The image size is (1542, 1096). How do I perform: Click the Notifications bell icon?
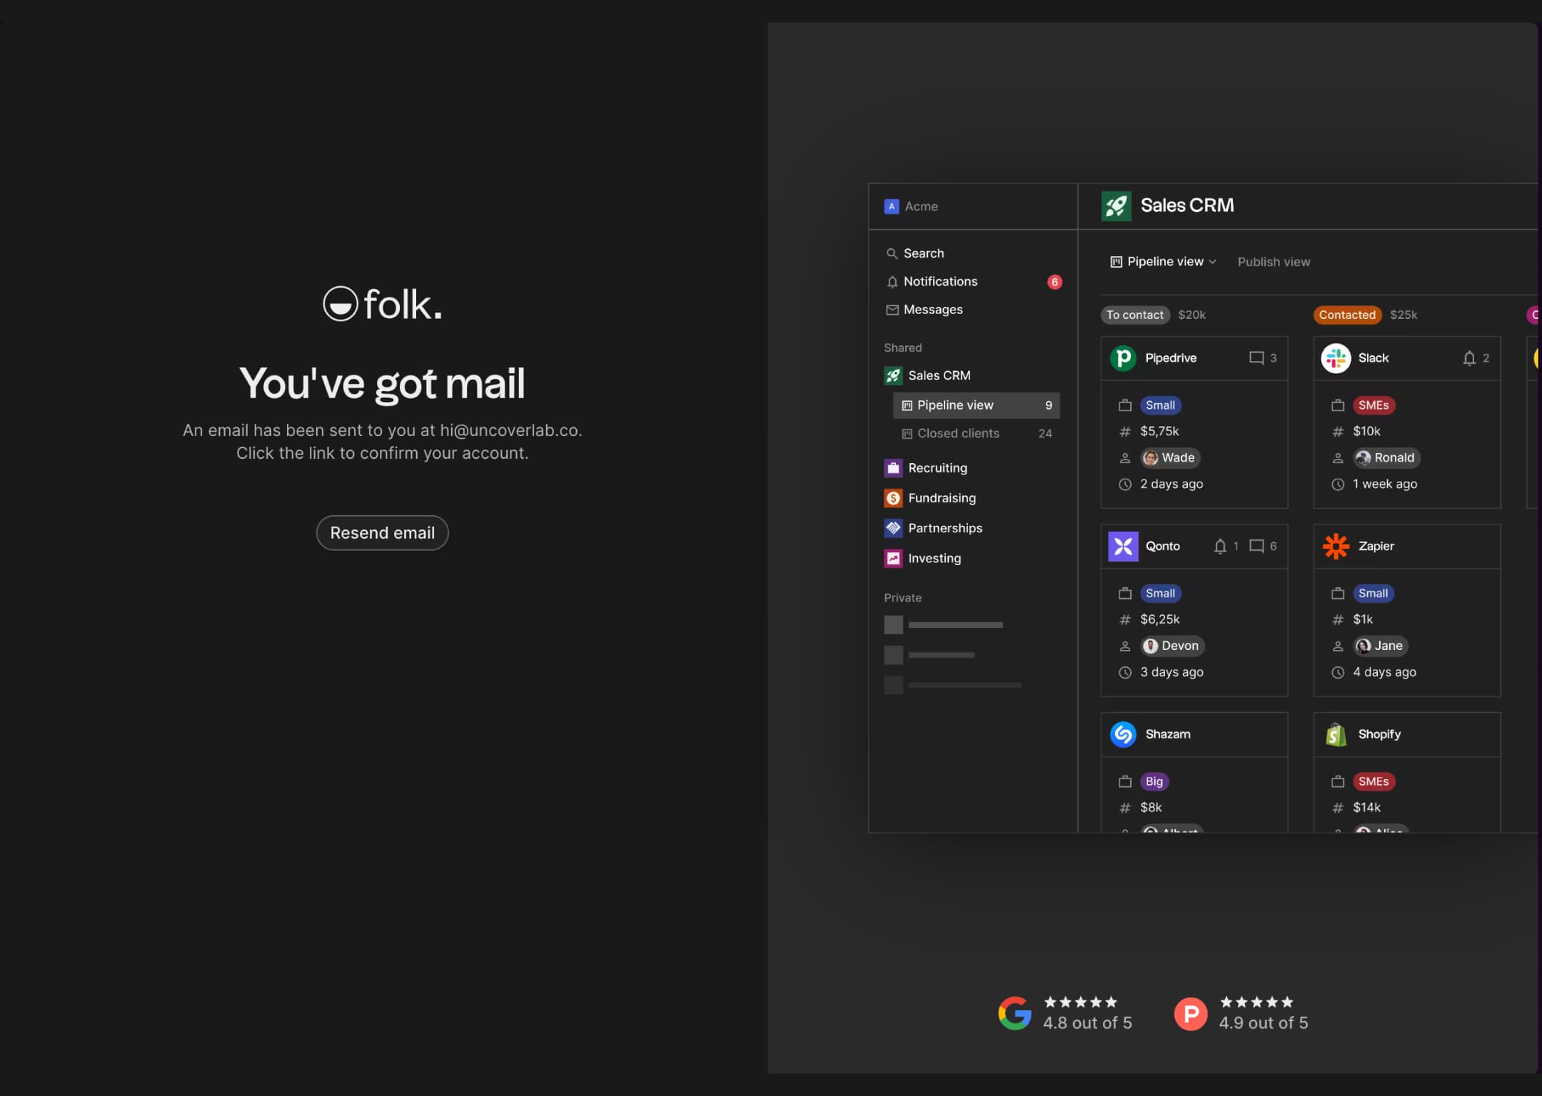891,281
